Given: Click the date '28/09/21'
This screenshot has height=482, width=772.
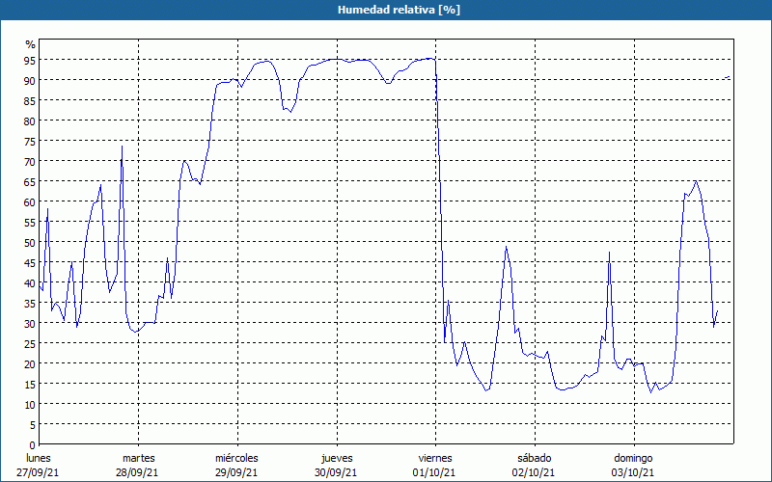Looking at the screenshot, I should 137,472.
